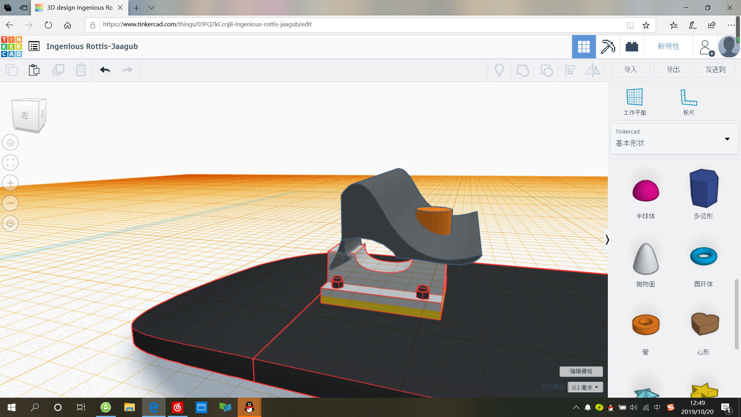Click the 发送到 send to button
This screenshot has height=417, width=741.
(716, 70)
